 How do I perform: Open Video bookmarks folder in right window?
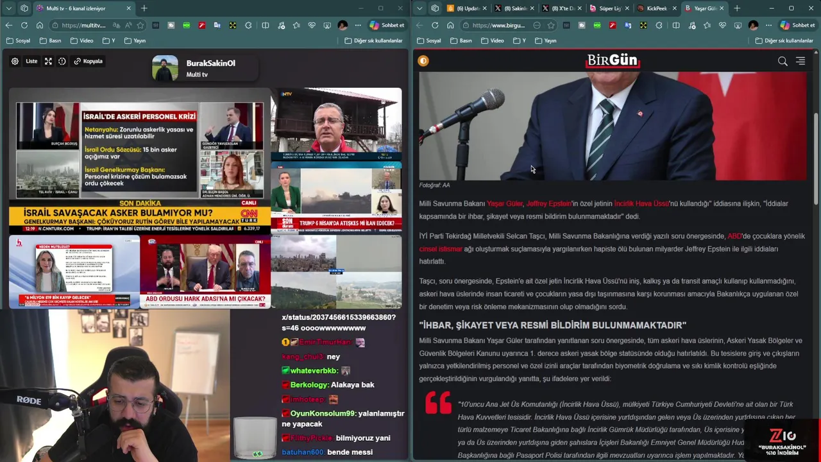point(493,40)
